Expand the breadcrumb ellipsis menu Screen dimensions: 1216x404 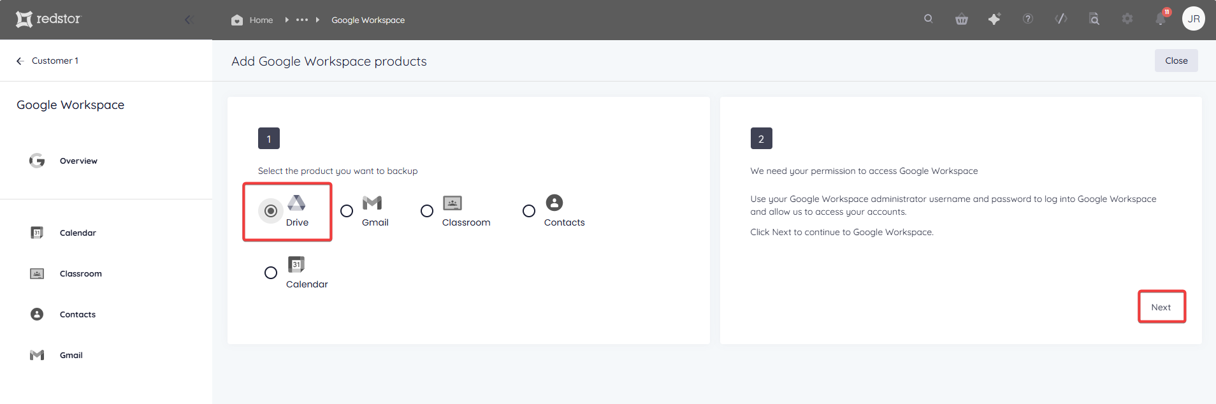(x=302, y=20)
